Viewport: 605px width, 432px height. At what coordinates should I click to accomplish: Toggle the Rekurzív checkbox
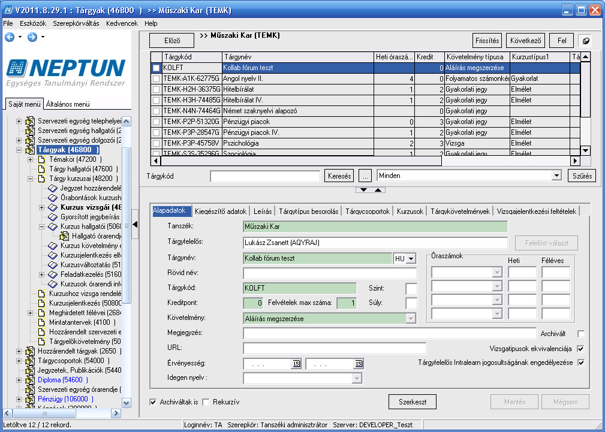click(x=206, y=402)
